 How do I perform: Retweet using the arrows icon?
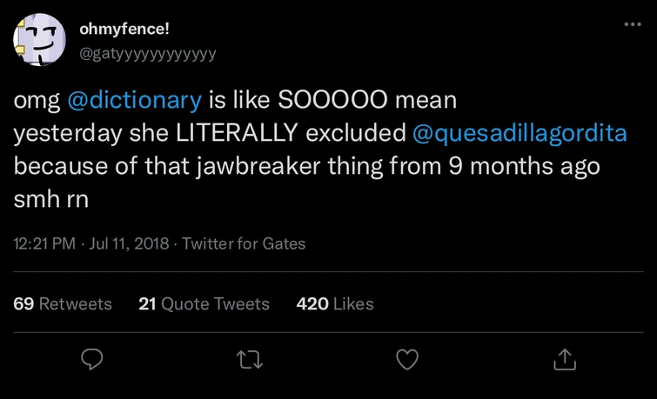250,358
